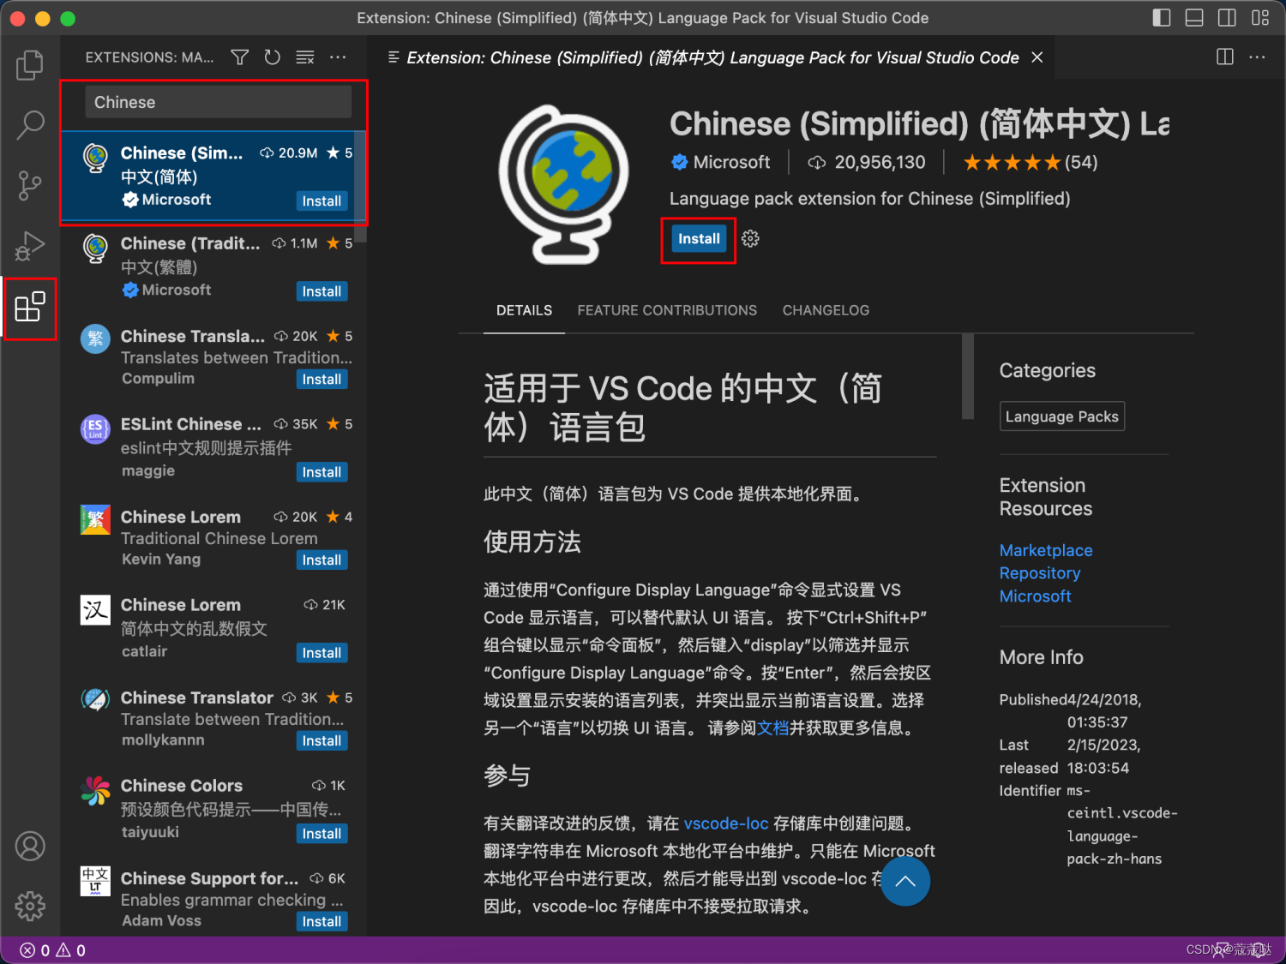Open the Extensions view in activity bar
The width and height of the screenshot is (1286, 964).
[x=30, y=307]
